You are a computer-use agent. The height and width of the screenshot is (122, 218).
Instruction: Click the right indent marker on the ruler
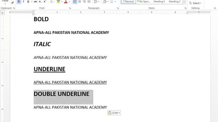point(187,13)
